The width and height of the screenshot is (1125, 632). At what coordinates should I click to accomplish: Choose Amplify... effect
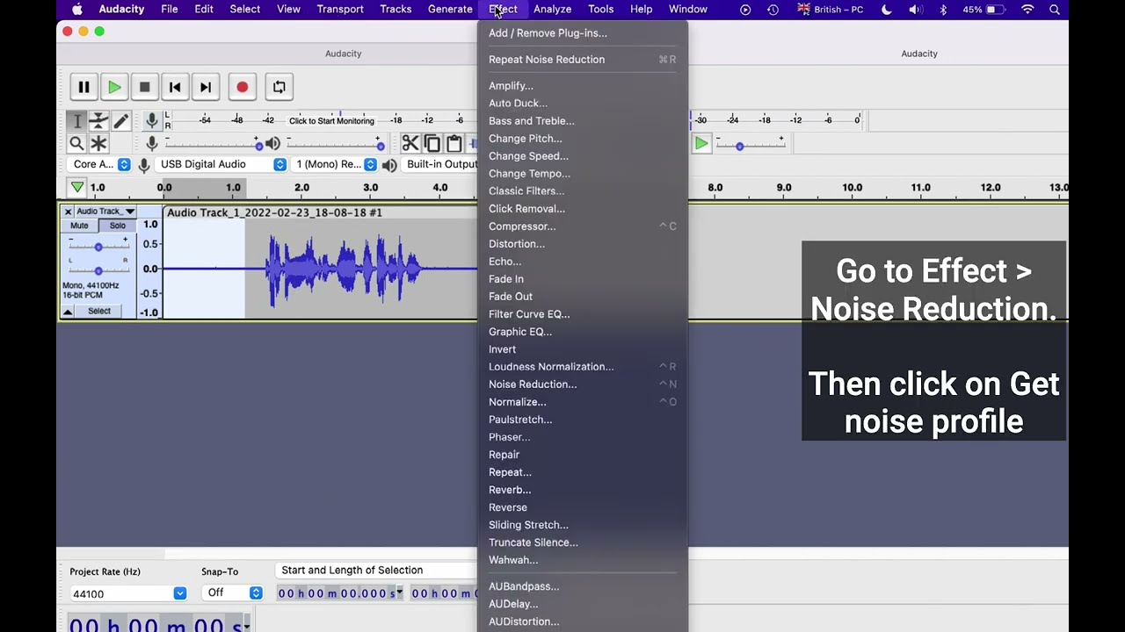coord(582,86)
